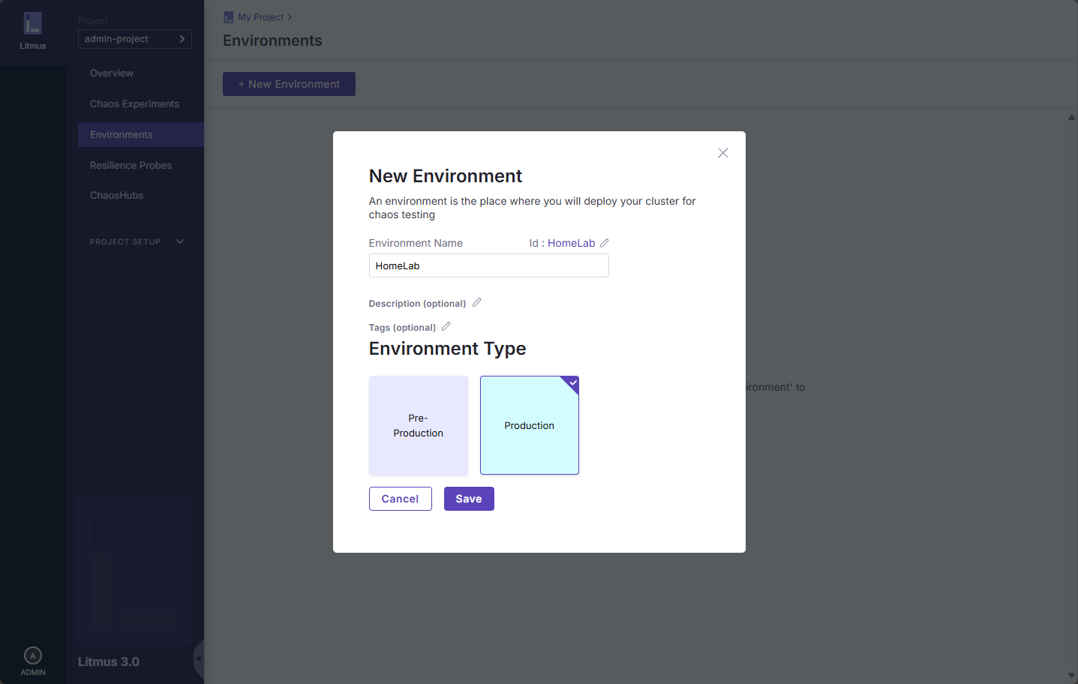Click the My Project breadcrumb link

click(x=260, y=17)
